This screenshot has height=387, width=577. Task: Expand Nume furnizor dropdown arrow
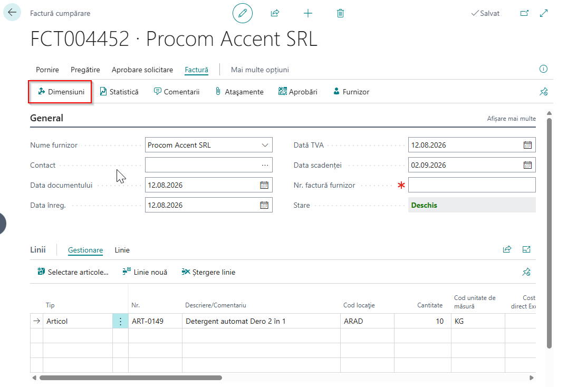pyautogui.click(x=265, y=145)
